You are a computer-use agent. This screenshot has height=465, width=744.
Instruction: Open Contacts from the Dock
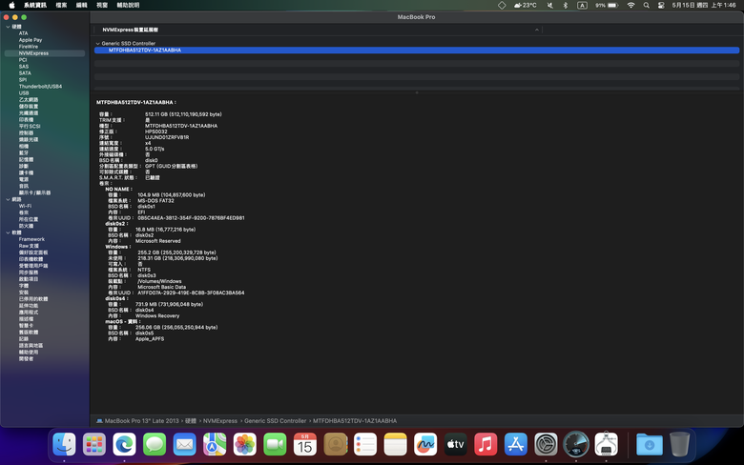[x=335, y=444]
